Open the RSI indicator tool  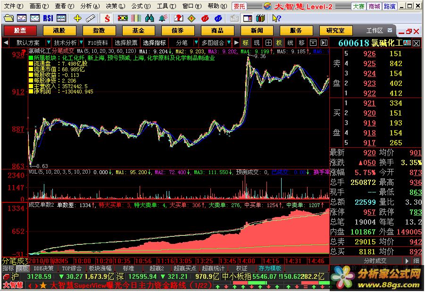point(48,18)
